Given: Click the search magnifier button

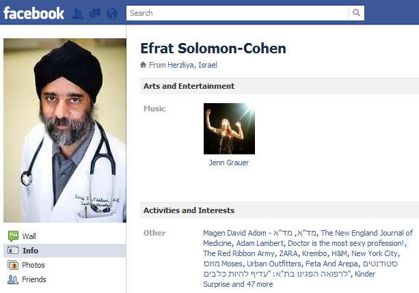Looking at the screenshot, I should point(356,13).
